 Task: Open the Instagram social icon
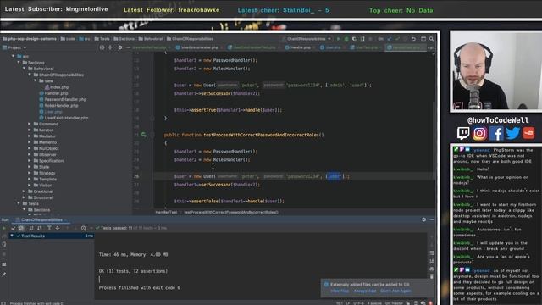tap(479, 133)
